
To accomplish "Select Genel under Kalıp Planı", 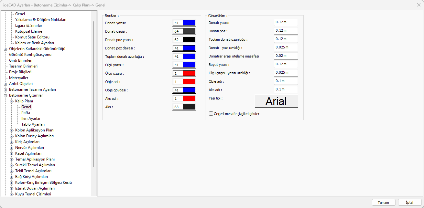I will click(26, 107).
